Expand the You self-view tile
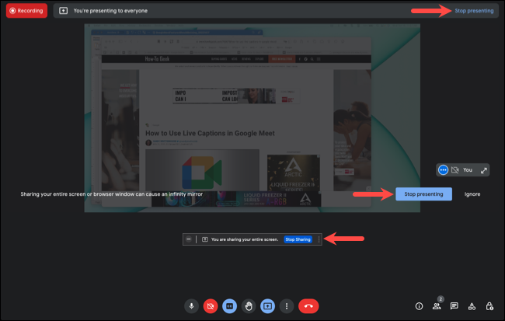This screenshot has width=505, height=321. click(x=484, y=170)
